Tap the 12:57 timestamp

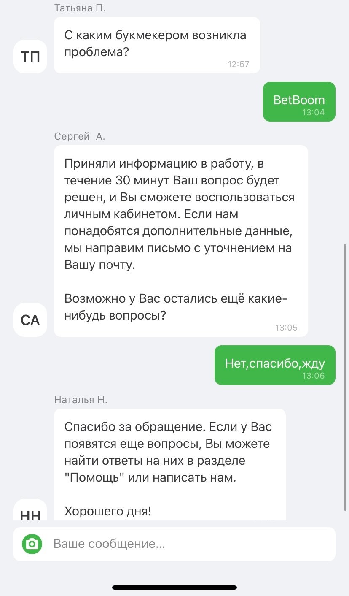(x=239, y=64)
